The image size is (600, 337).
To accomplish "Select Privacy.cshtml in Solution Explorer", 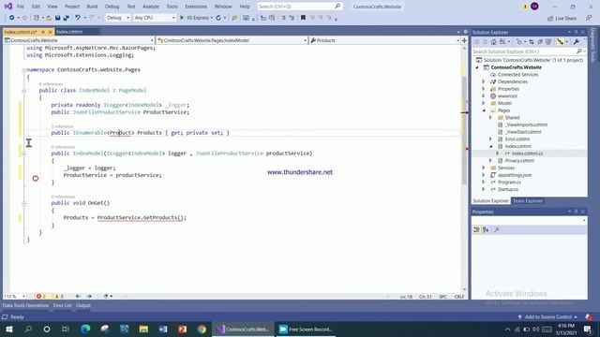I will [x=519, y=160].
